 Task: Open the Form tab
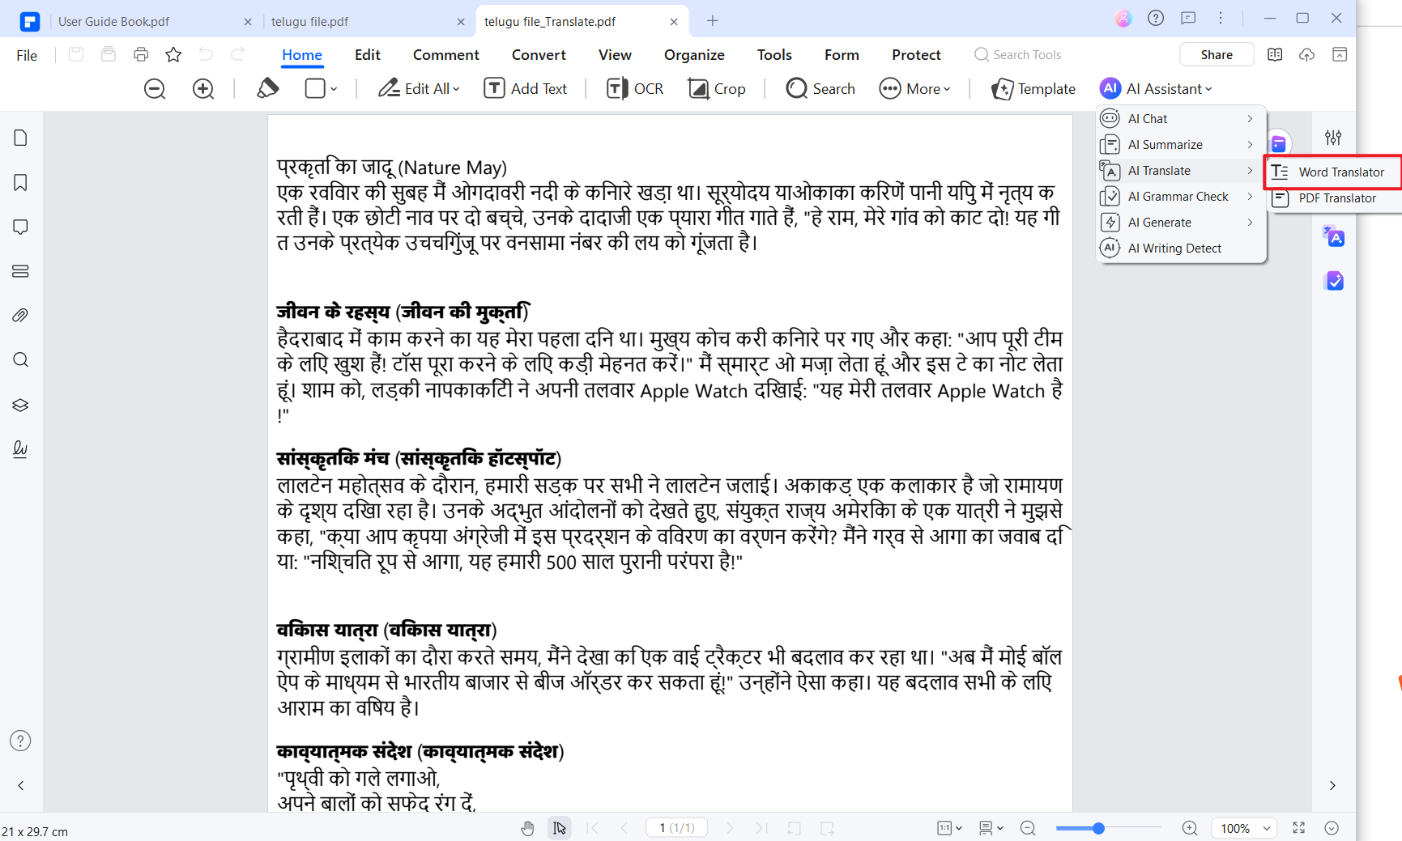click(842, 55)
